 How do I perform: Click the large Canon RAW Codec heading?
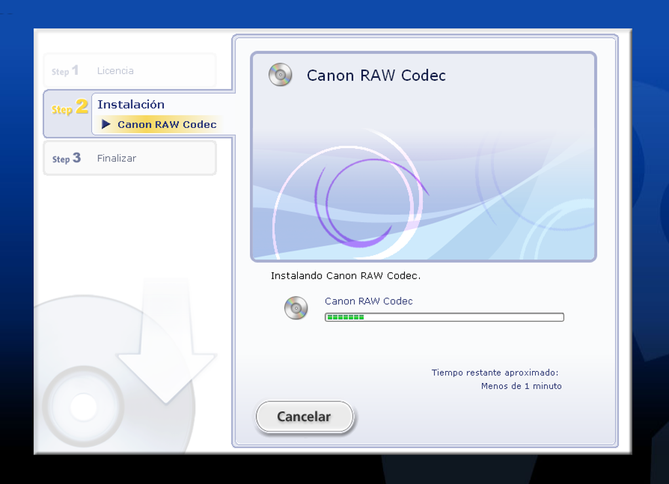376,75
